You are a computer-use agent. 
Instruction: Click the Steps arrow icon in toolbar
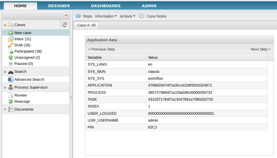[79, 16]
